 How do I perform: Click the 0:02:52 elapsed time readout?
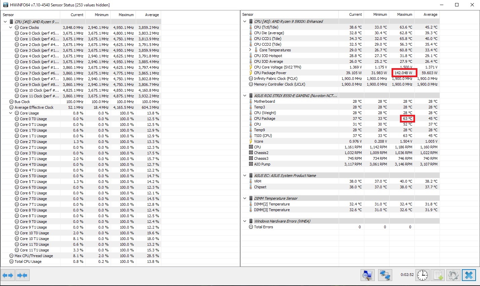tap(407, 275)
